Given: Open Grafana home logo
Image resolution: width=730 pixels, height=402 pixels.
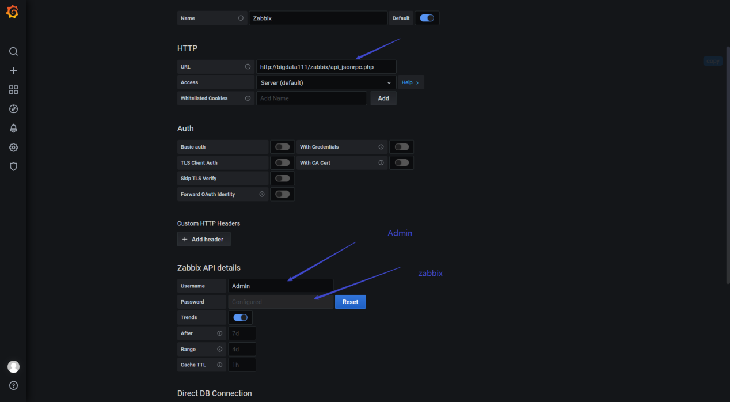Looking at the screenshot, I should [13, 12].
